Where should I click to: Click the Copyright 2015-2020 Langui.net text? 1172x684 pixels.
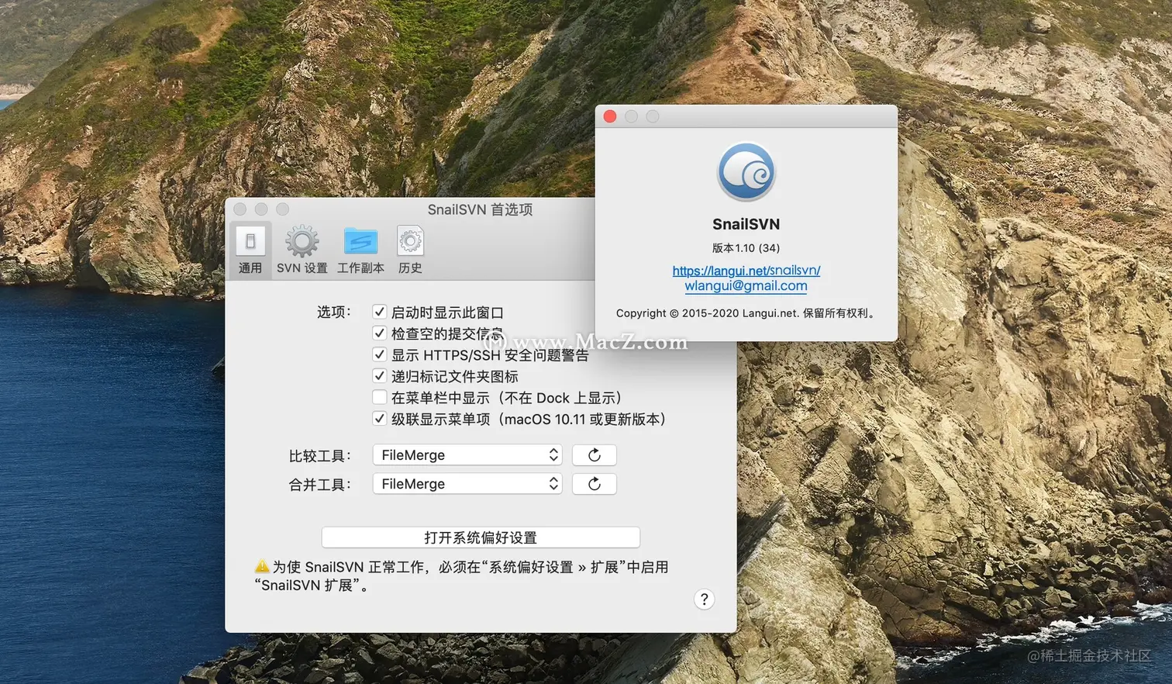point(746,313)
